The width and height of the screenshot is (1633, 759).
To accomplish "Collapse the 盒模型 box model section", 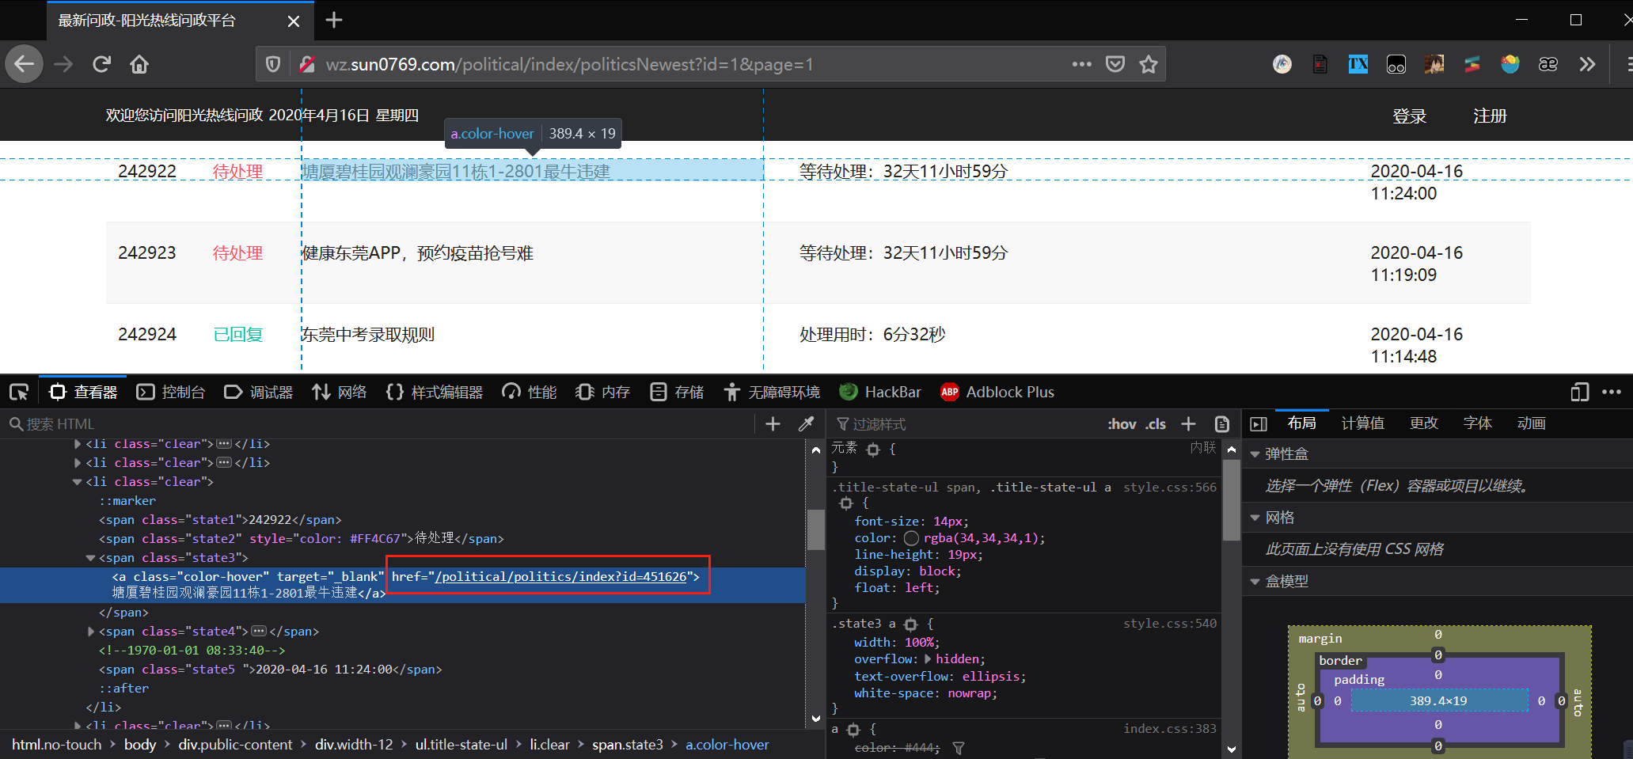I will coord(1255,581).
